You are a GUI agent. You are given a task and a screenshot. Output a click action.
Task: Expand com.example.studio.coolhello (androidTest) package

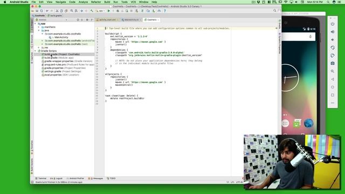43,41
